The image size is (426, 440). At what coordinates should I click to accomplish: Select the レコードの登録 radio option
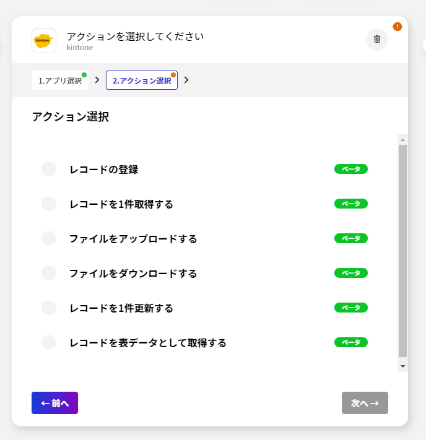pos(49,169)
